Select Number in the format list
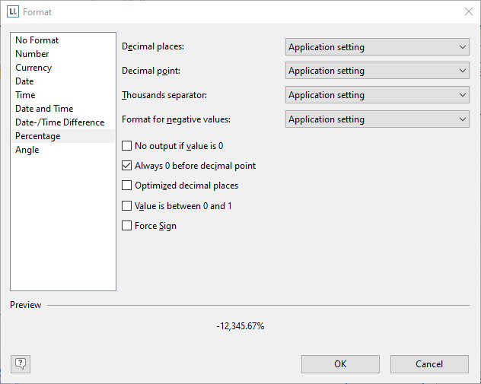The width and height of the screenshot is (481, 384). coord(32,54)
